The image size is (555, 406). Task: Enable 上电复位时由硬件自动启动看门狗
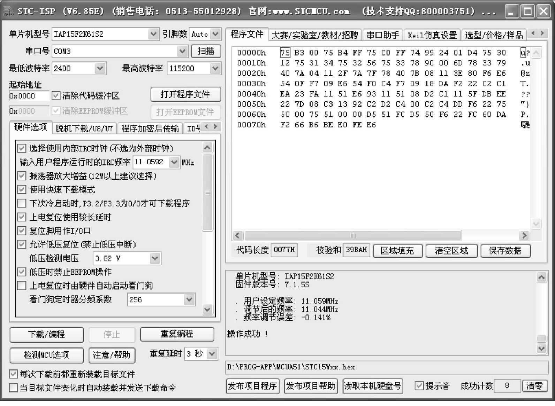click(22, 286)
